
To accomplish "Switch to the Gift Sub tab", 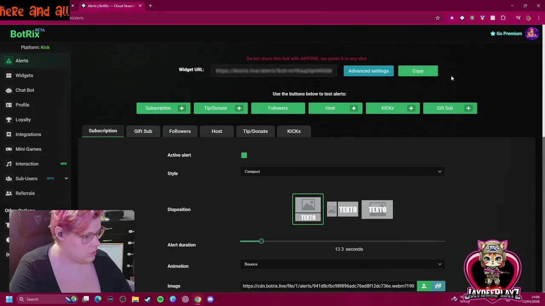I will pyautogui.click(x=143, y=131).
